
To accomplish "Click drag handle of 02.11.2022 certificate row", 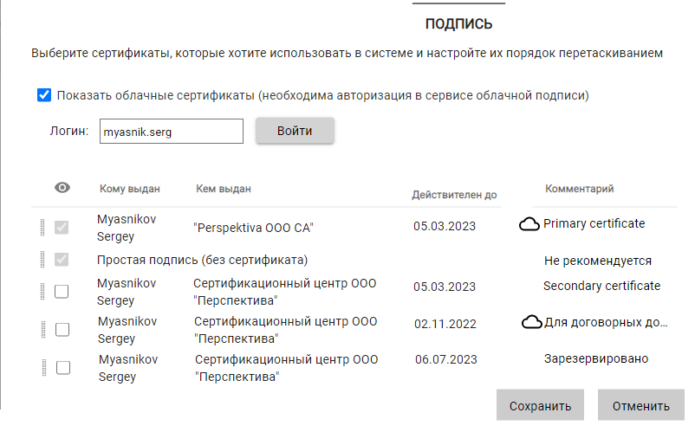I will pos(41,329).
